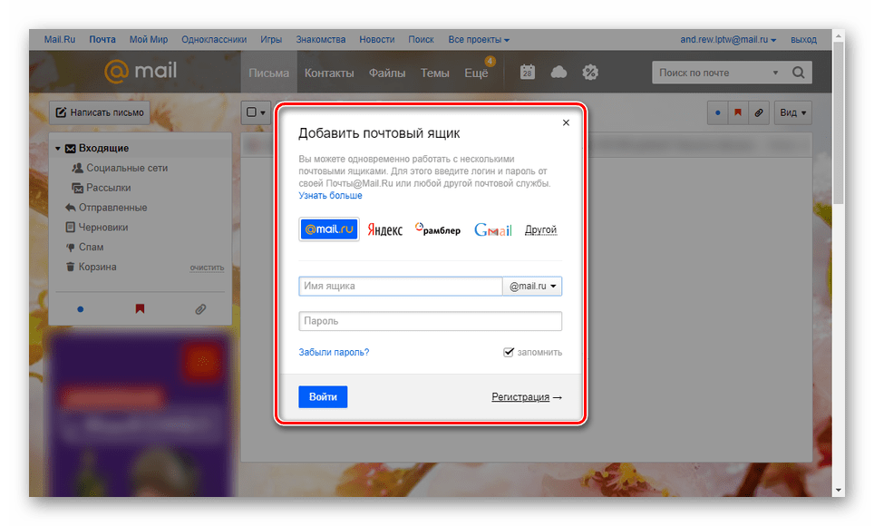This screenshot has height=526, width=874.
Task: Open the Спам folder
Action: click(x=91, y=247)
